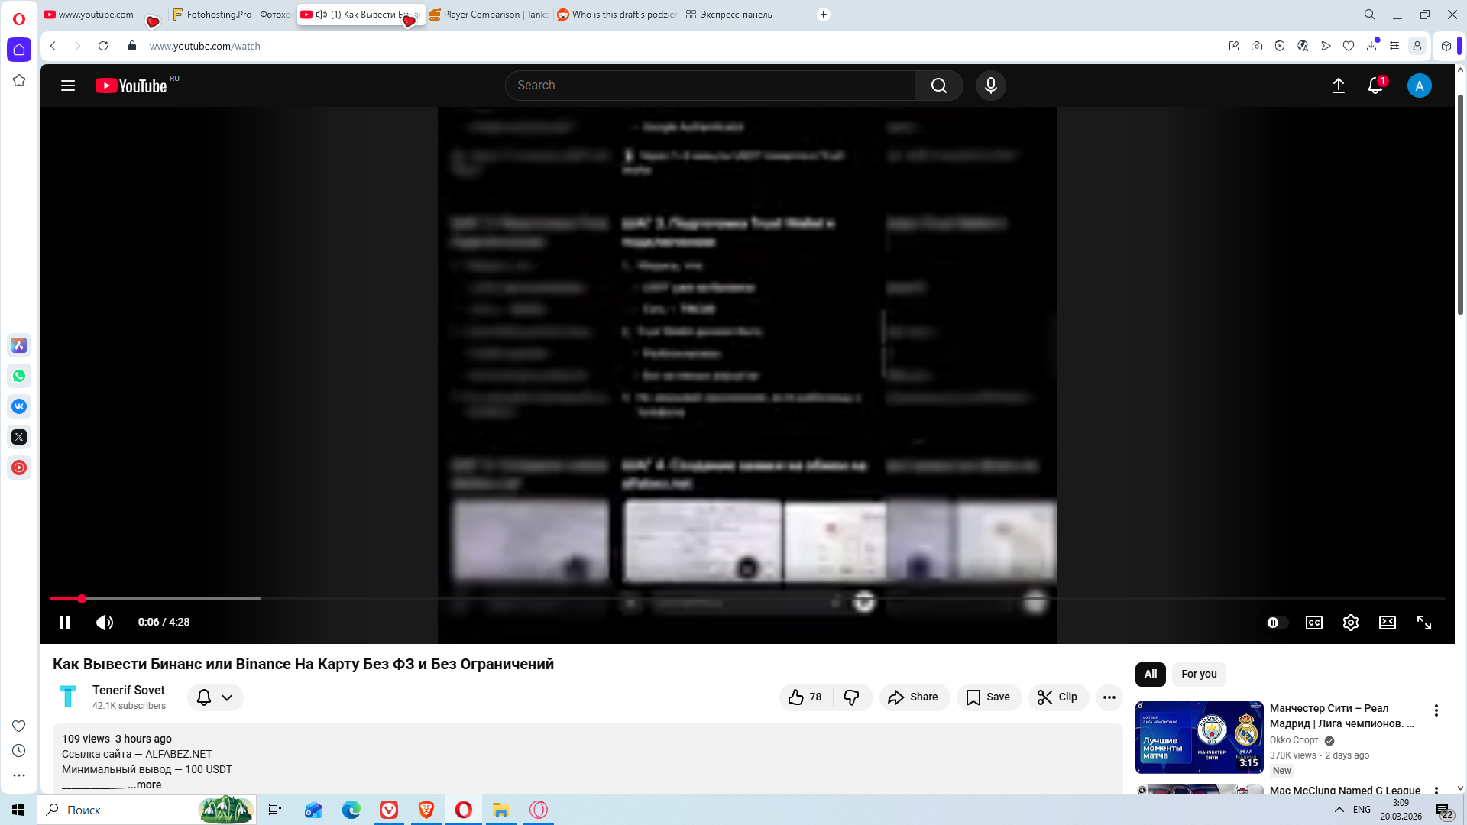This screenshot has height=825, width=1467.
Task: Select the For you filter chip
Action: click(x=1198, y=674)
